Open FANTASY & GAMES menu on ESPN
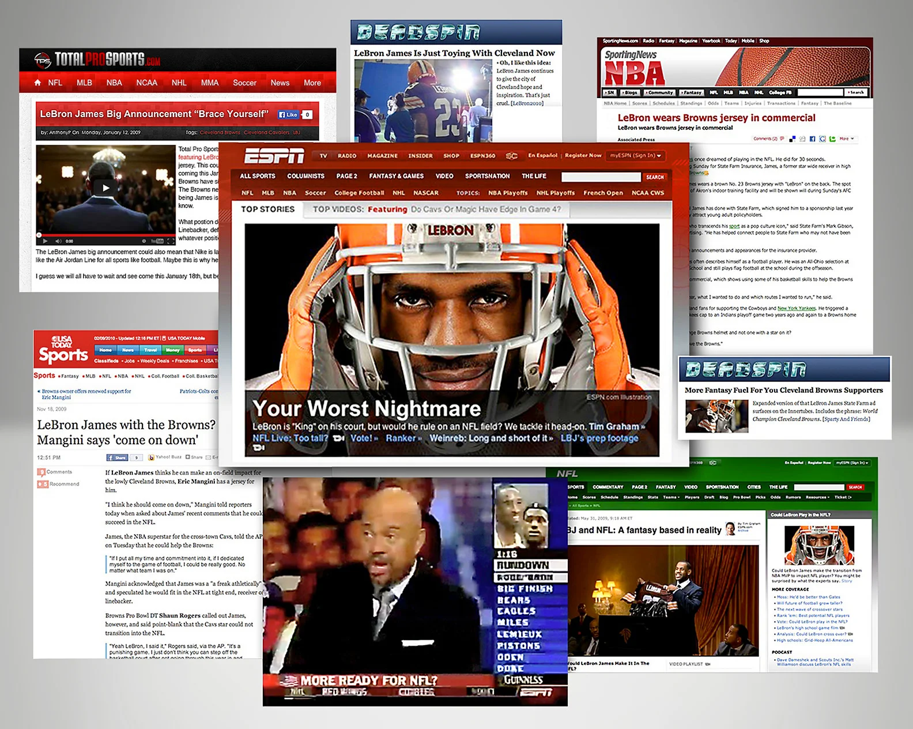Viewport: 913px width, 729px height. [x=396, y=176]
